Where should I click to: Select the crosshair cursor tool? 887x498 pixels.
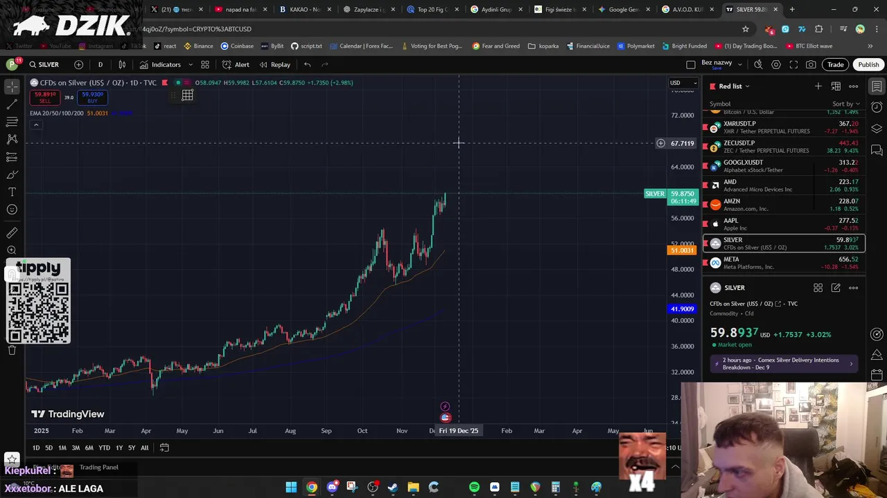[12, 87]
